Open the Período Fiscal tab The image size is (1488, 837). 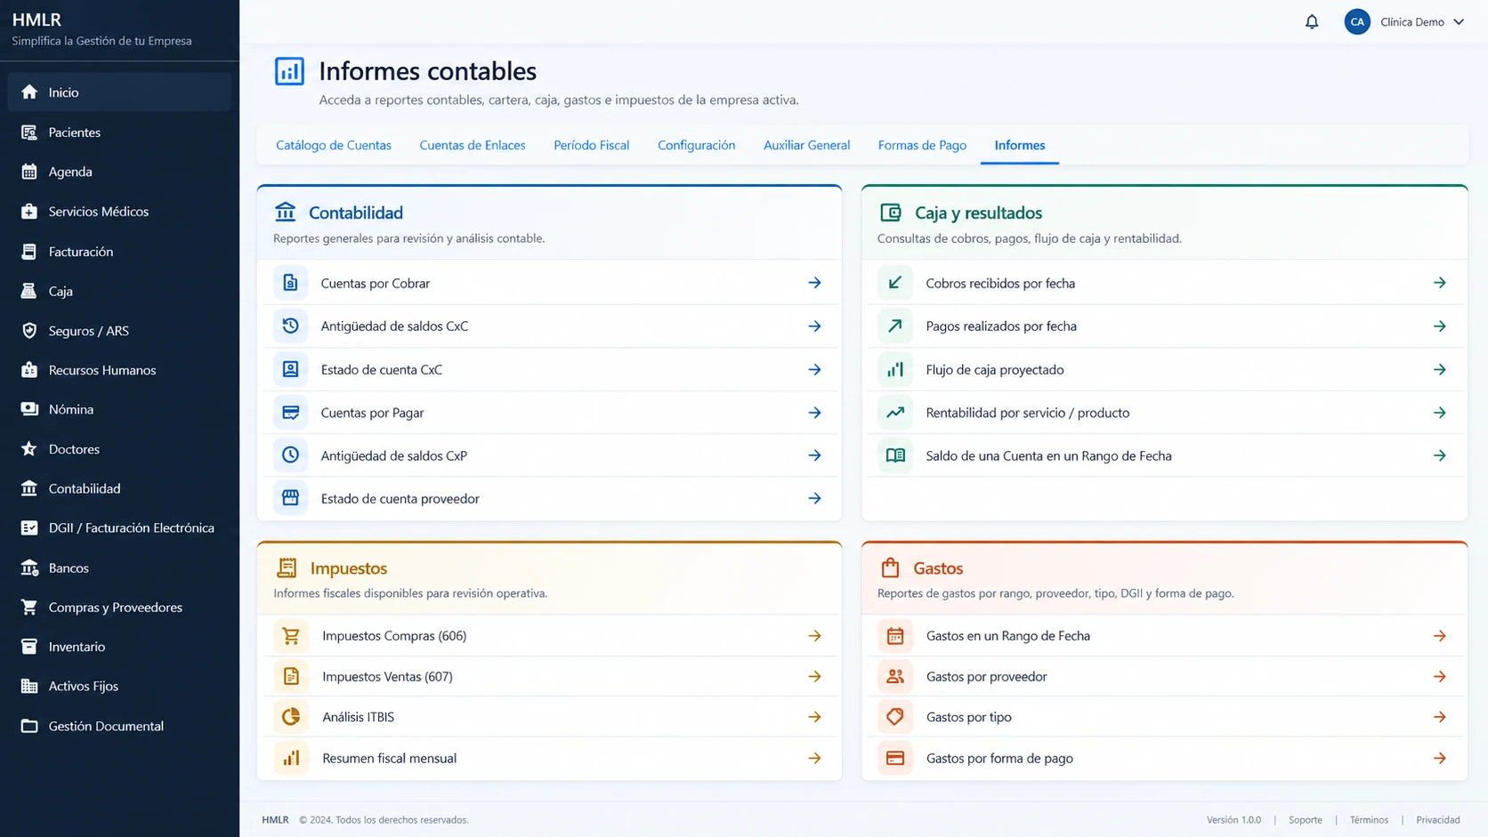592,145
